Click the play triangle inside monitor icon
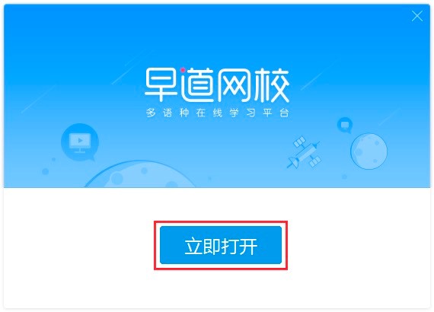The width and height of the screenshot is (434, 312). 80,140
